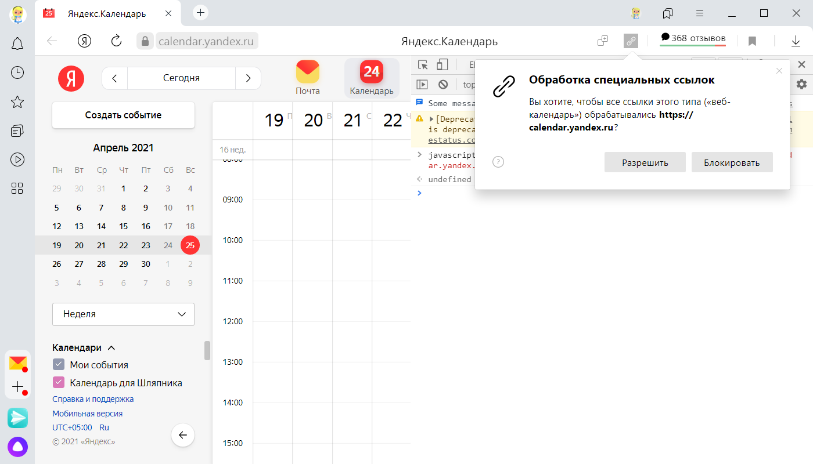Screen dimensions: 813x464
Task: Click the 'Сегодня' button
Action: coord(181,78)
